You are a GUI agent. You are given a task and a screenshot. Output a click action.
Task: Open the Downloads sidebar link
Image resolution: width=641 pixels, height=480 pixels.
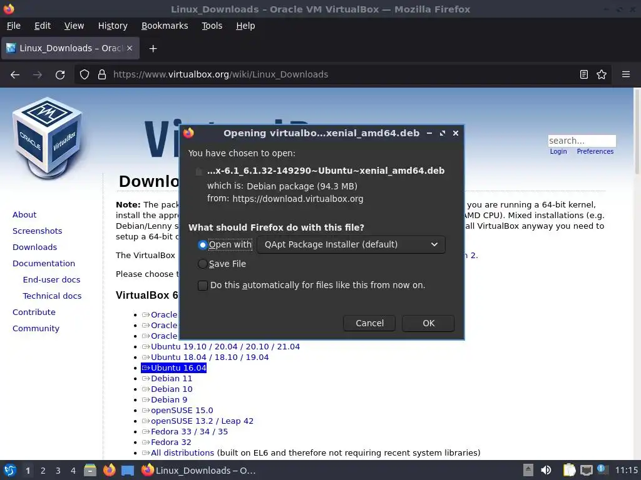pyautogui.click(x=35, y=247)
